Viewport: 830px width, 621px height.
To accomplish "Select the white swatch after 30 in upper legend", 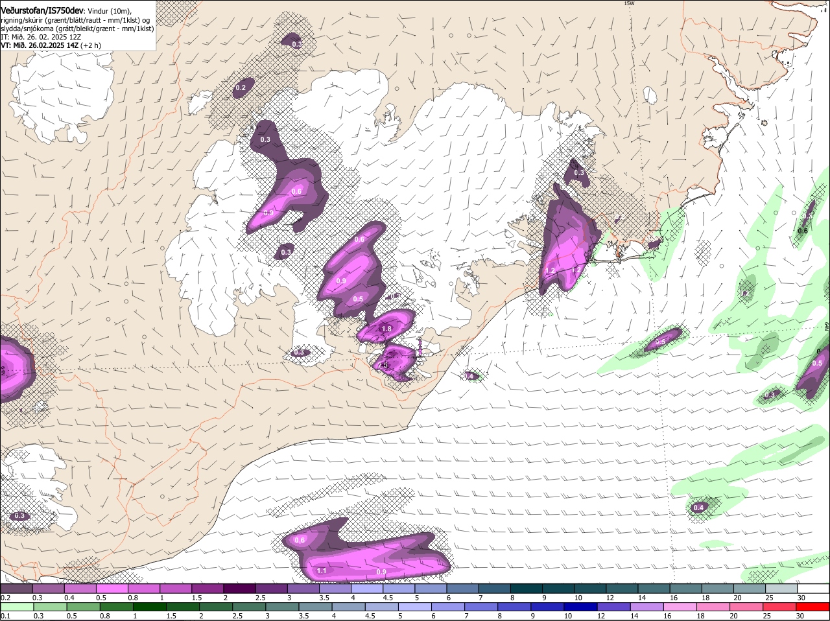I will tap(812, 589).
